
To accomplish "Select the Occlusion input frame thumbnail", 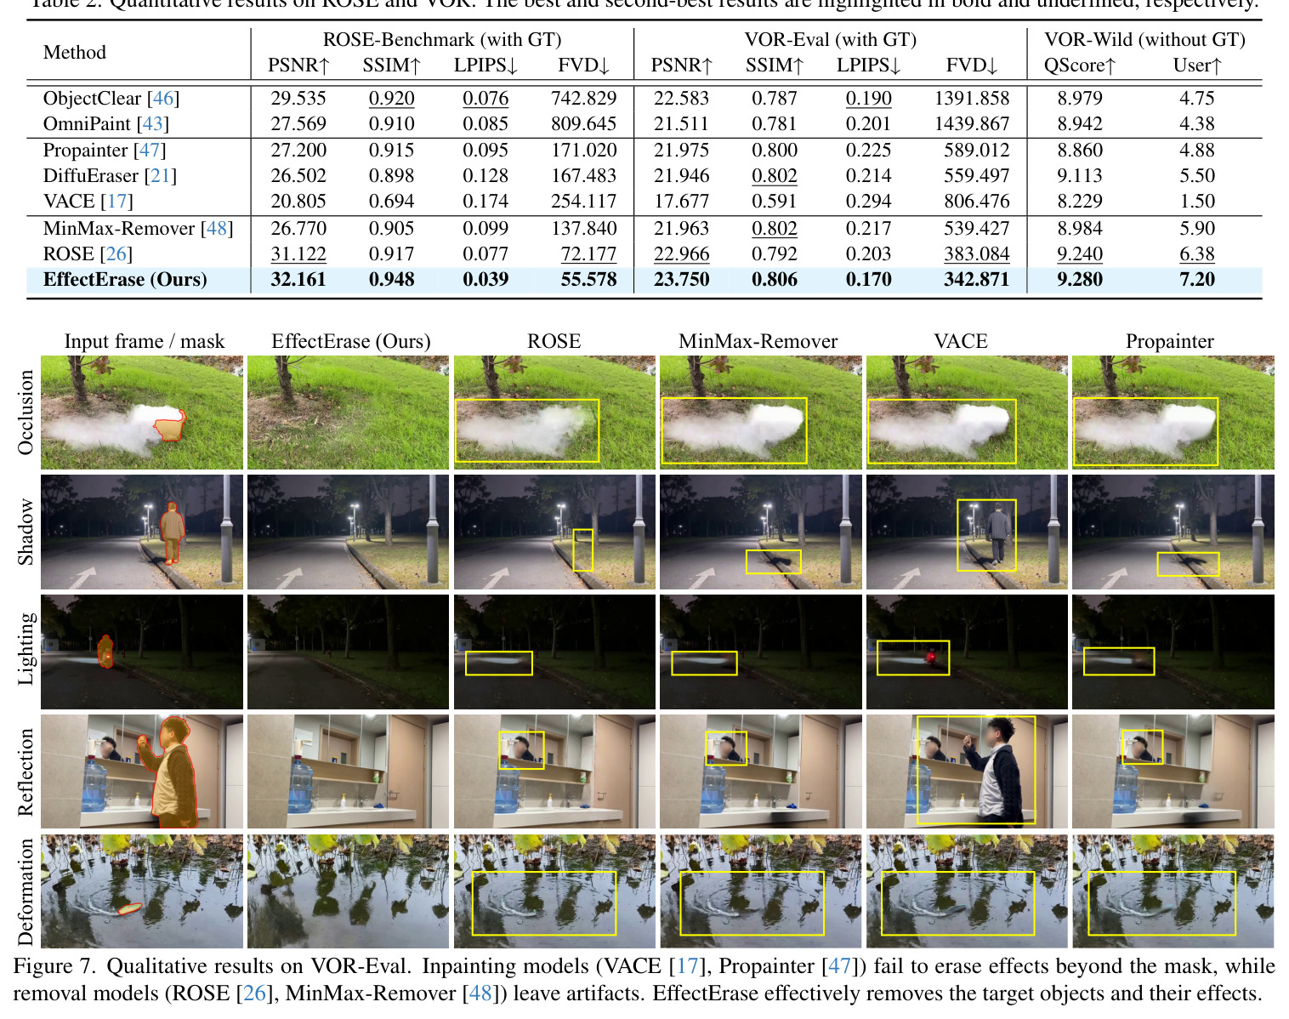I will (x=142, y=413).
